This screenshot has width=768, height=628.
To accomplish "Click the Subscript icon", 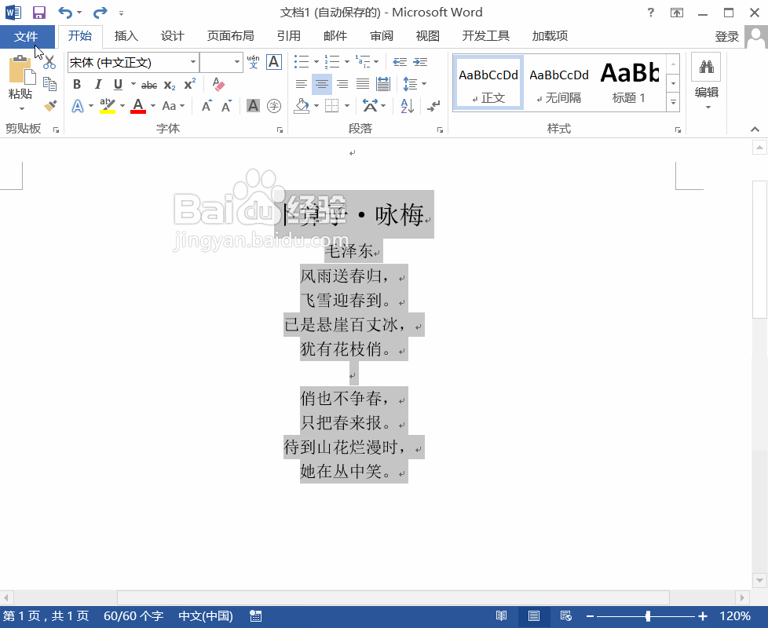I will (x=169, y=84).
